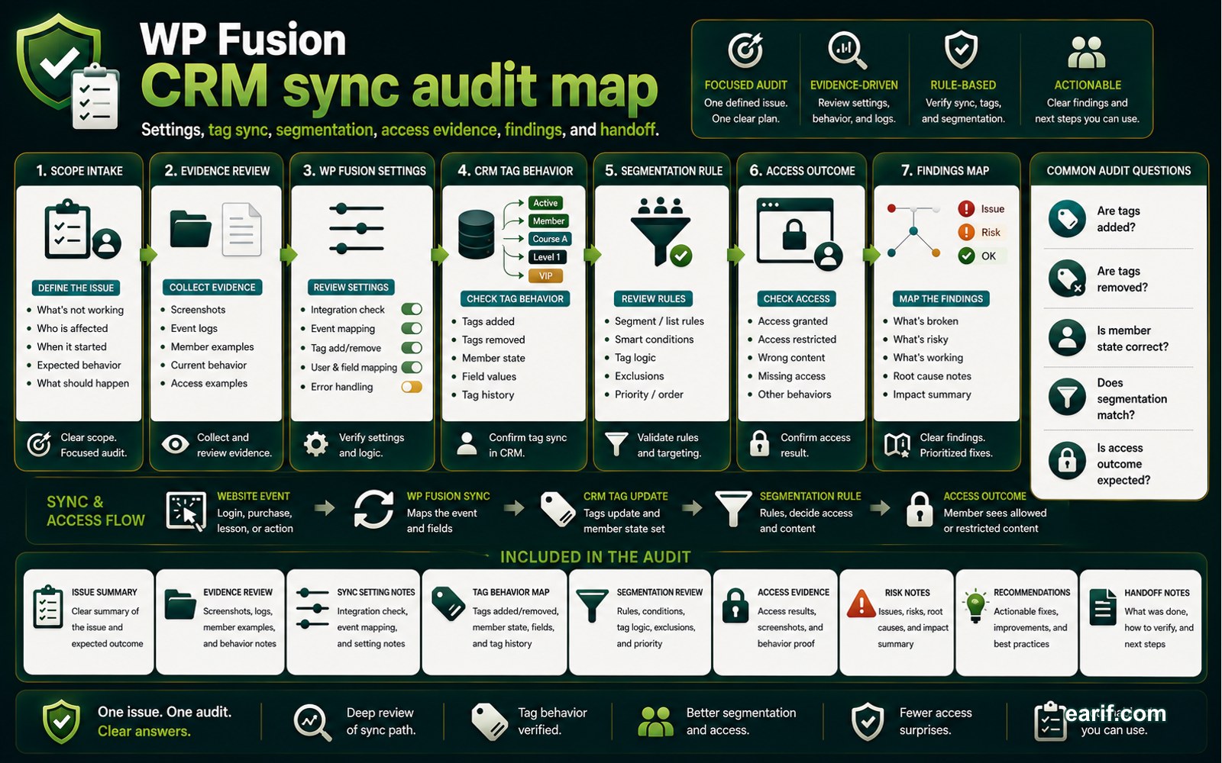Screen dimensions: 1222x763
Task: Click the Map the Findings button
Action: click(941, 299)
